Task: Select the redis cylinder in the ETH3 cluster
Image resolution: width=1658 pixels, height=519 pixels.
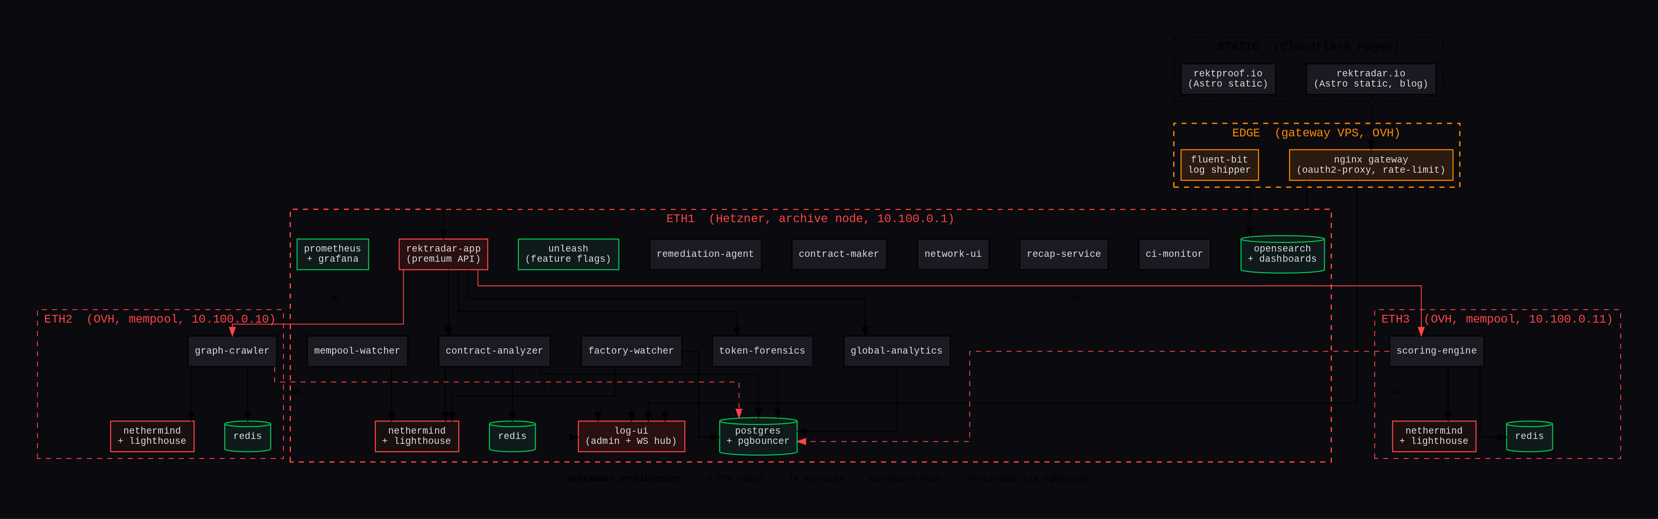Action: click(x=1528, y=436)
